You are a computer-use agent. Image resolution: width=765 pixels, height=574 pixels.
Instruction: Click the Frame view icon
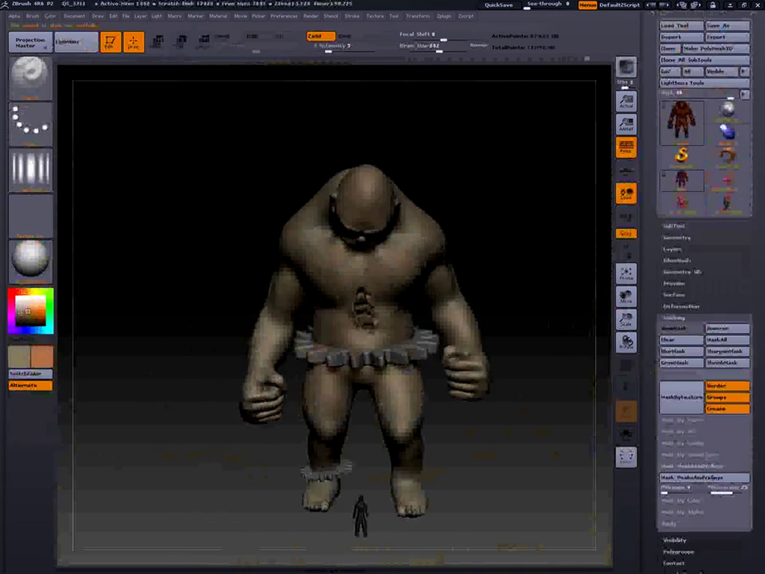click(x=626, y=273)
